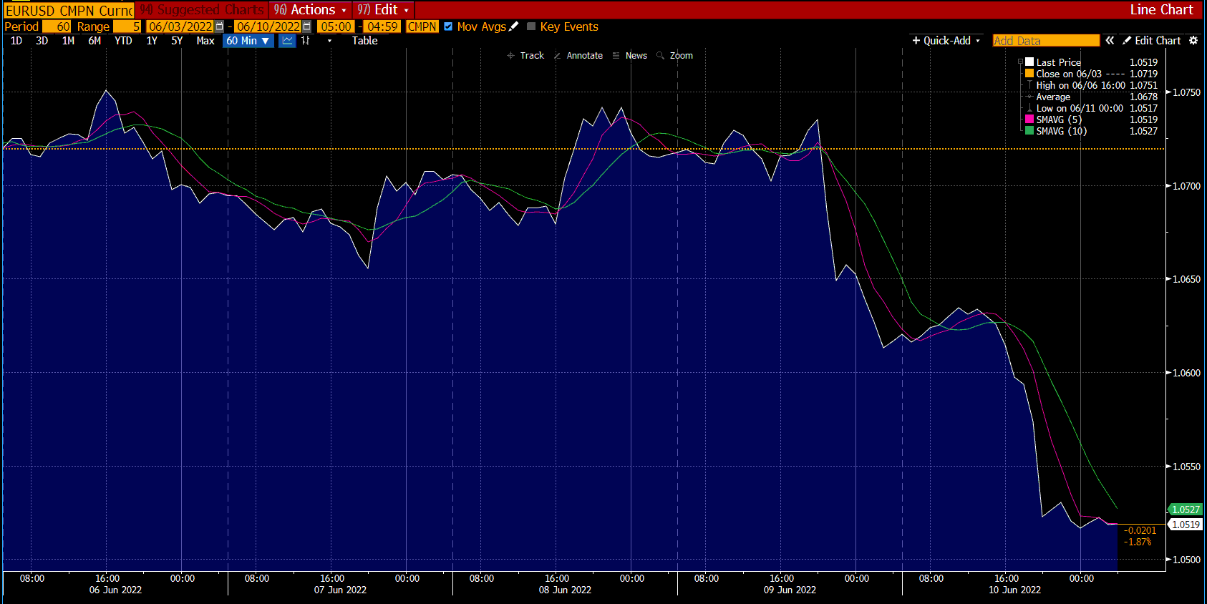
Task: Click the CMPN source button
Action: pyautogui.click(x=422, y=26)
